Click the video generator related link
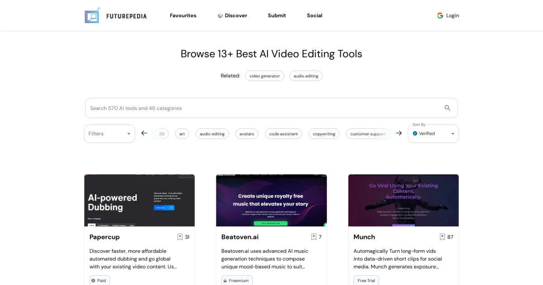 click(x=264, y=76)
